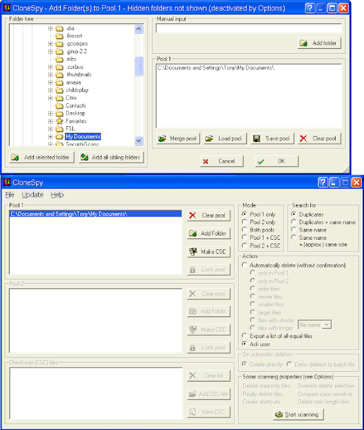Viewport: 364px width, 430px height.
Task: Click the Start scanning button
Action: 299,414
